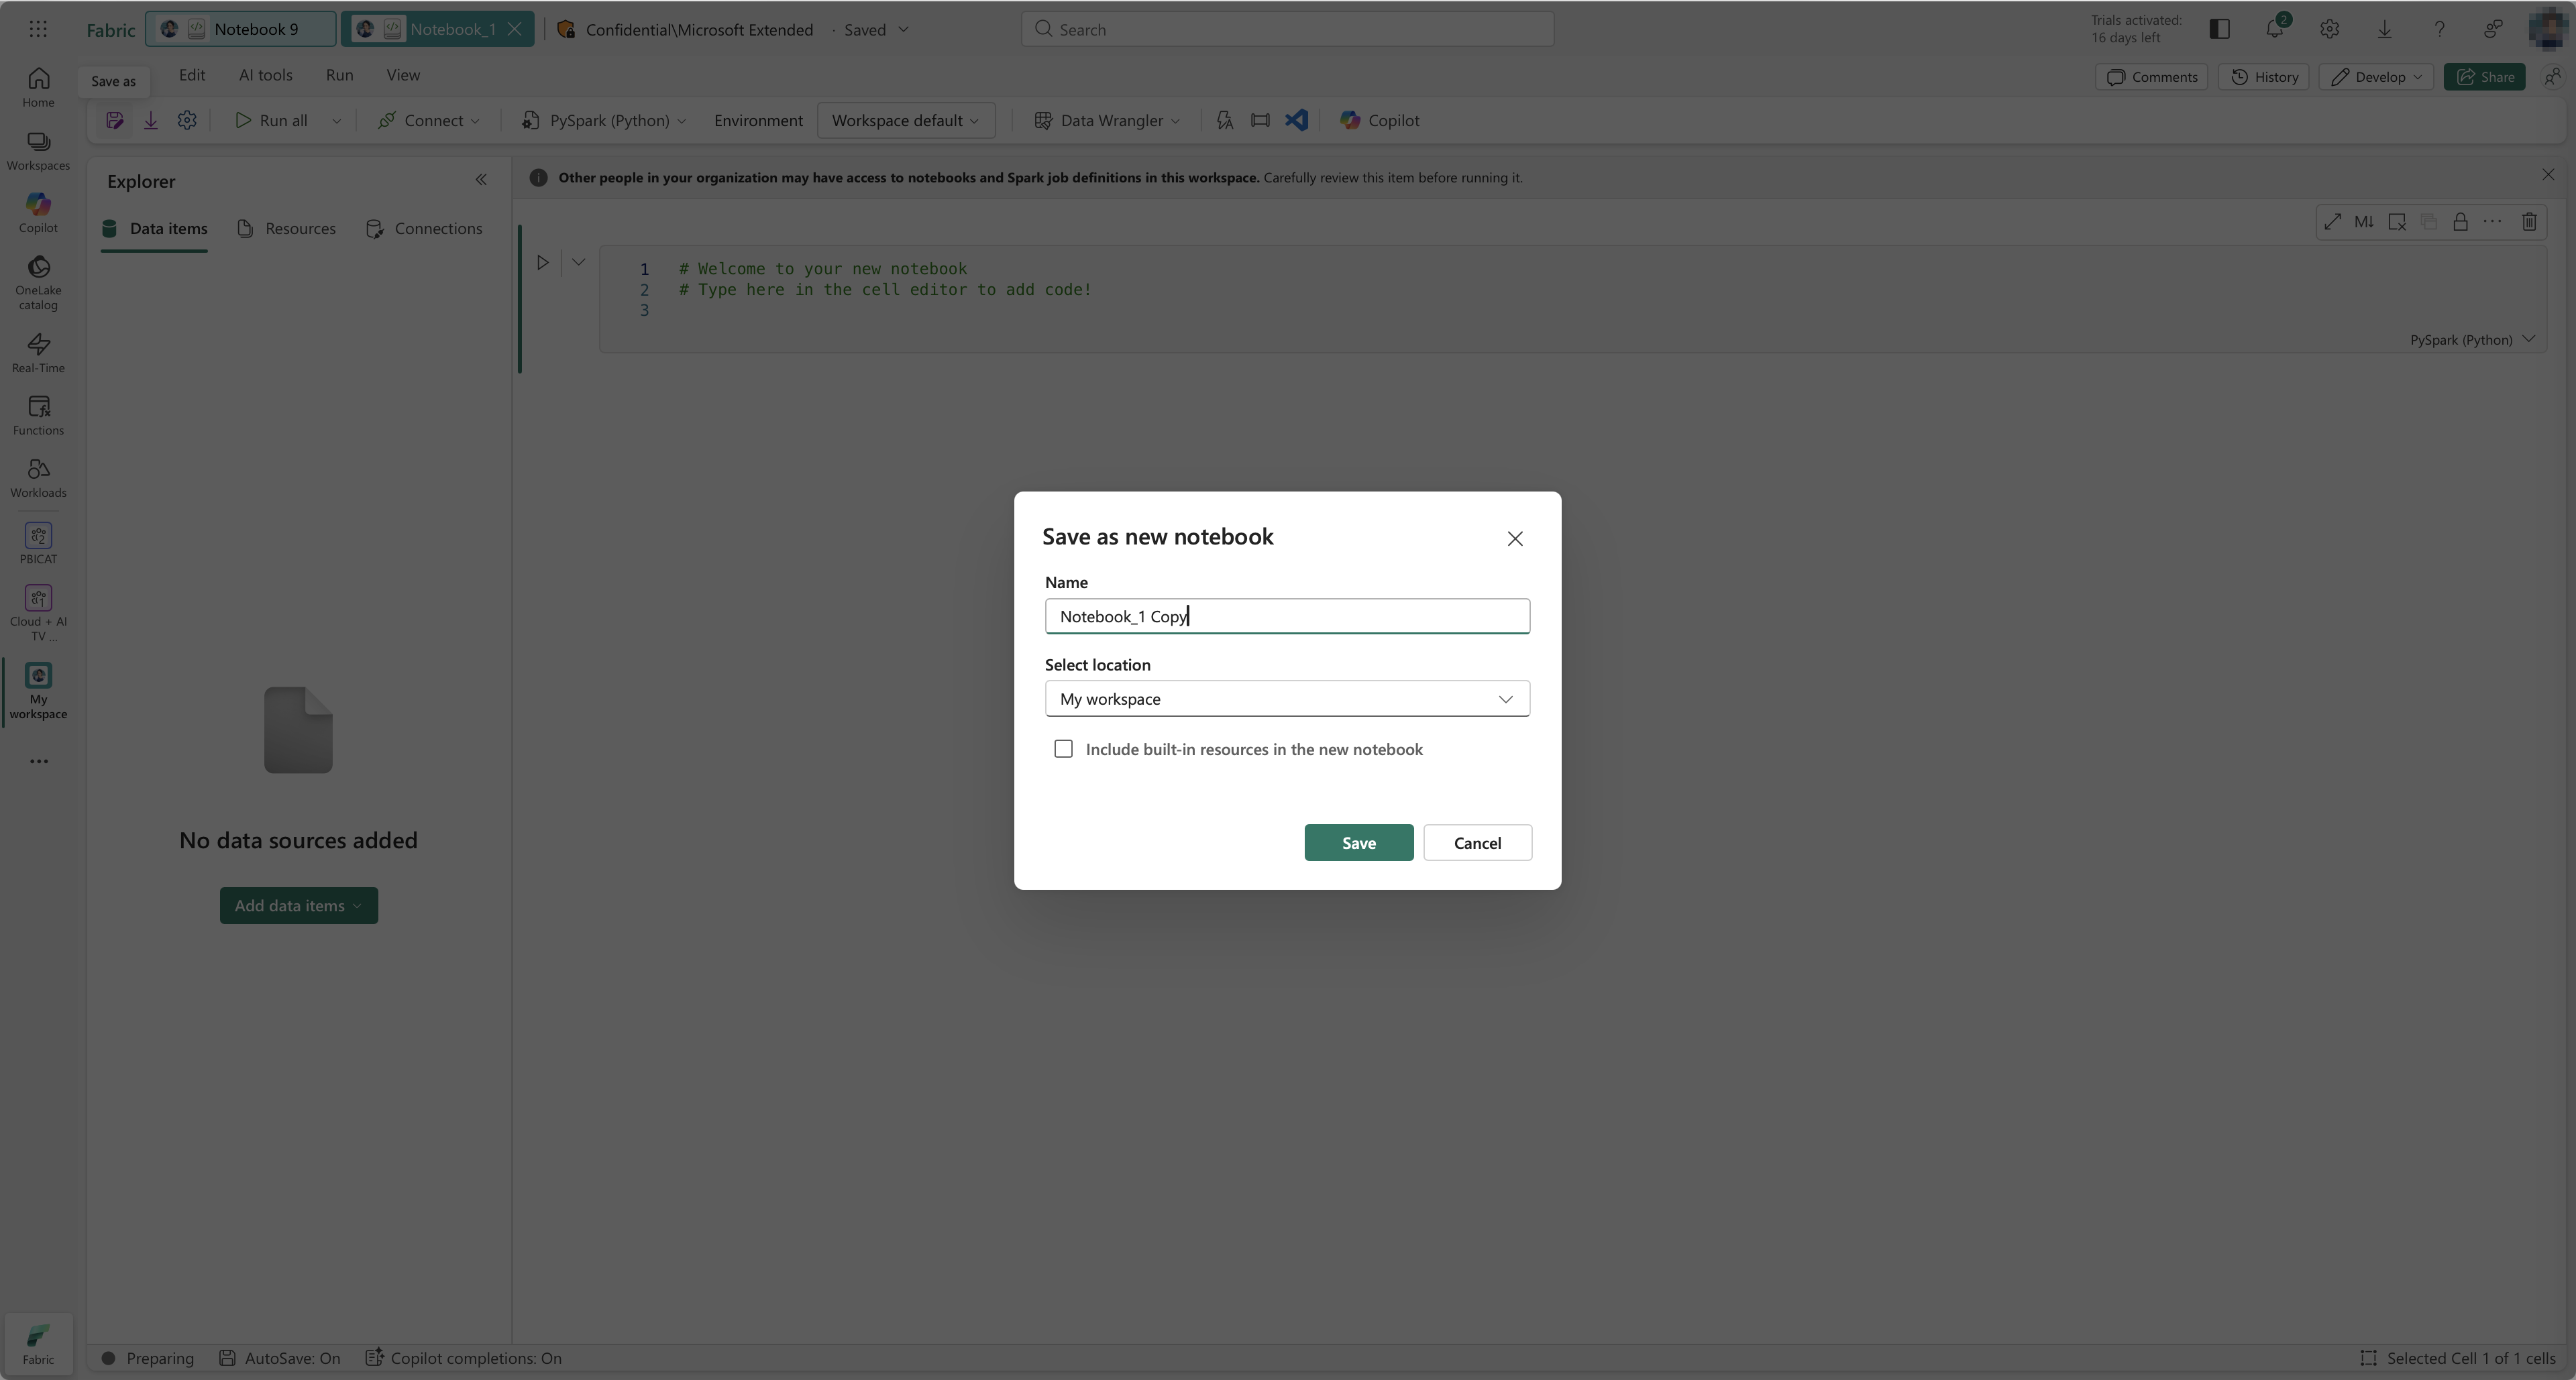2576x1380 pixels.
Task: Open notebook settings gear in toolbar
Action: pos(187,121)
